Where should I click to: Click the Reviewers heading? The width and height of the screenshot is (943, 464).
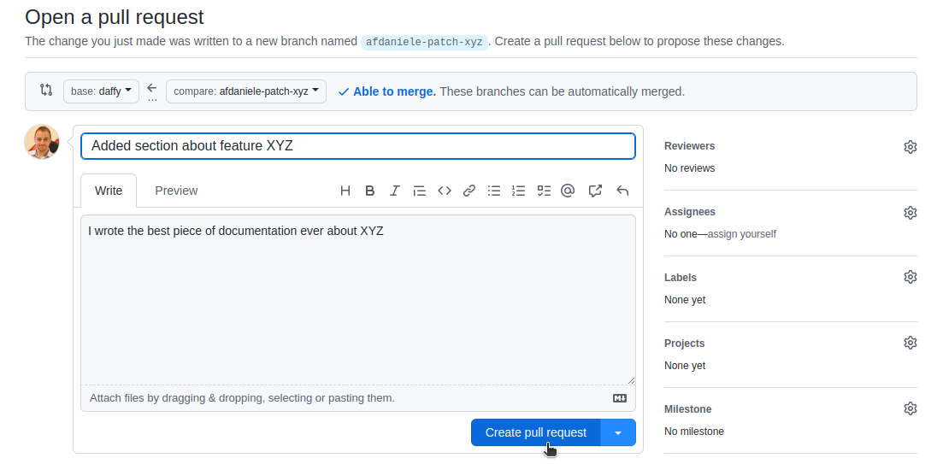click(x=689, y=146)
